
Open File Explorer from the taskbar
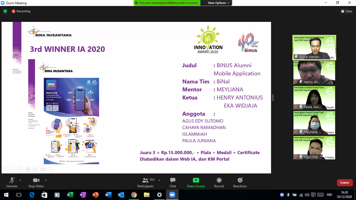[x=147, y=195]
